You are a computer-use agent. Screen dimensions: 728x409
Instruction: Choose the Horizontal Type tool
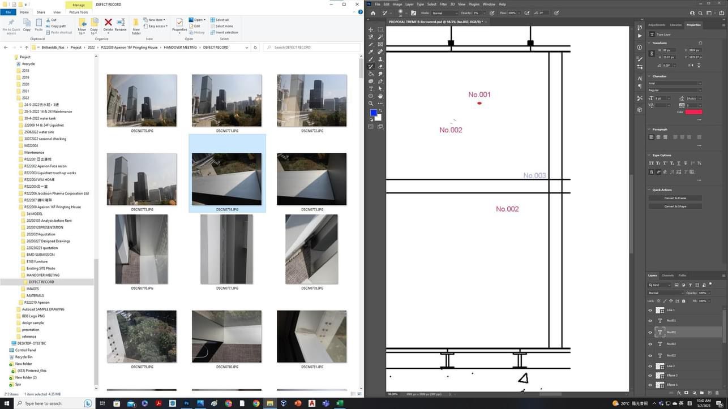(x=371, y=89)
